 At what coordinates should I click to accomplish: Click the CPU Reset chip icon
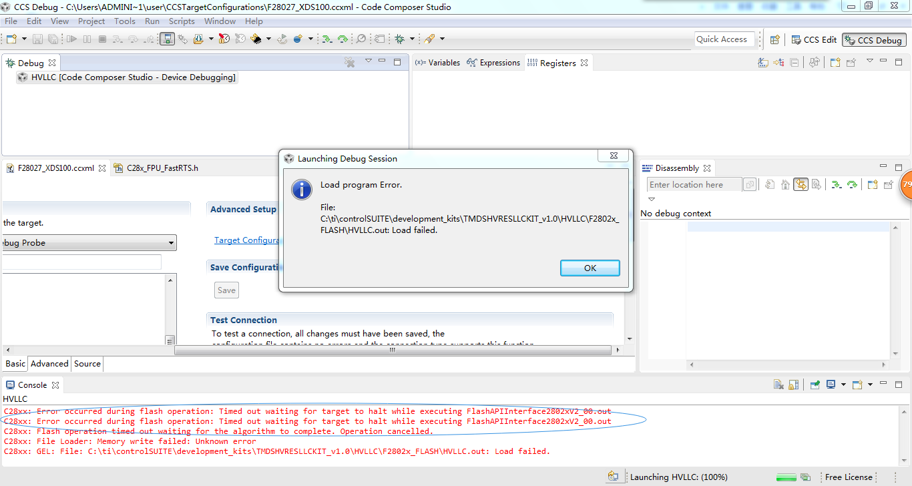(x=256, y=39)
